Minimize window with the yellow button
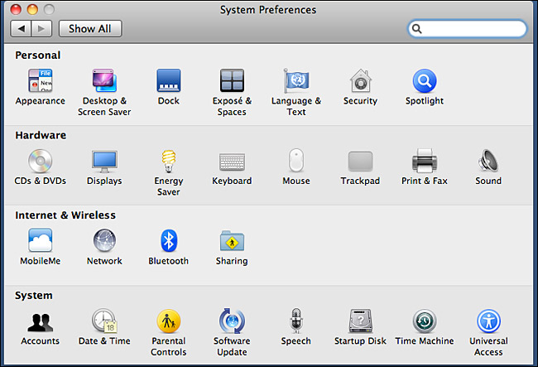The width and height of the screenshot is (538, 367). (32, 9)
